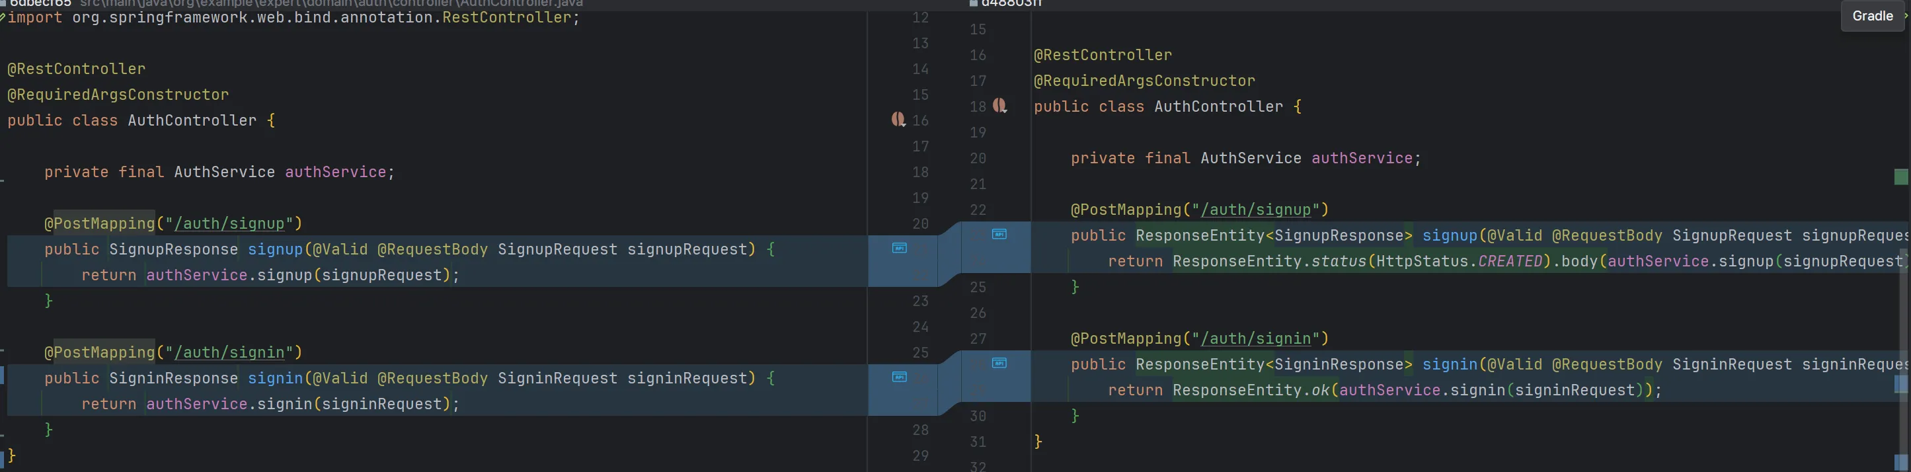Click endpoint gutter icon for right signin method
The image size is (1911, 472).
click(x=999, y=364)
